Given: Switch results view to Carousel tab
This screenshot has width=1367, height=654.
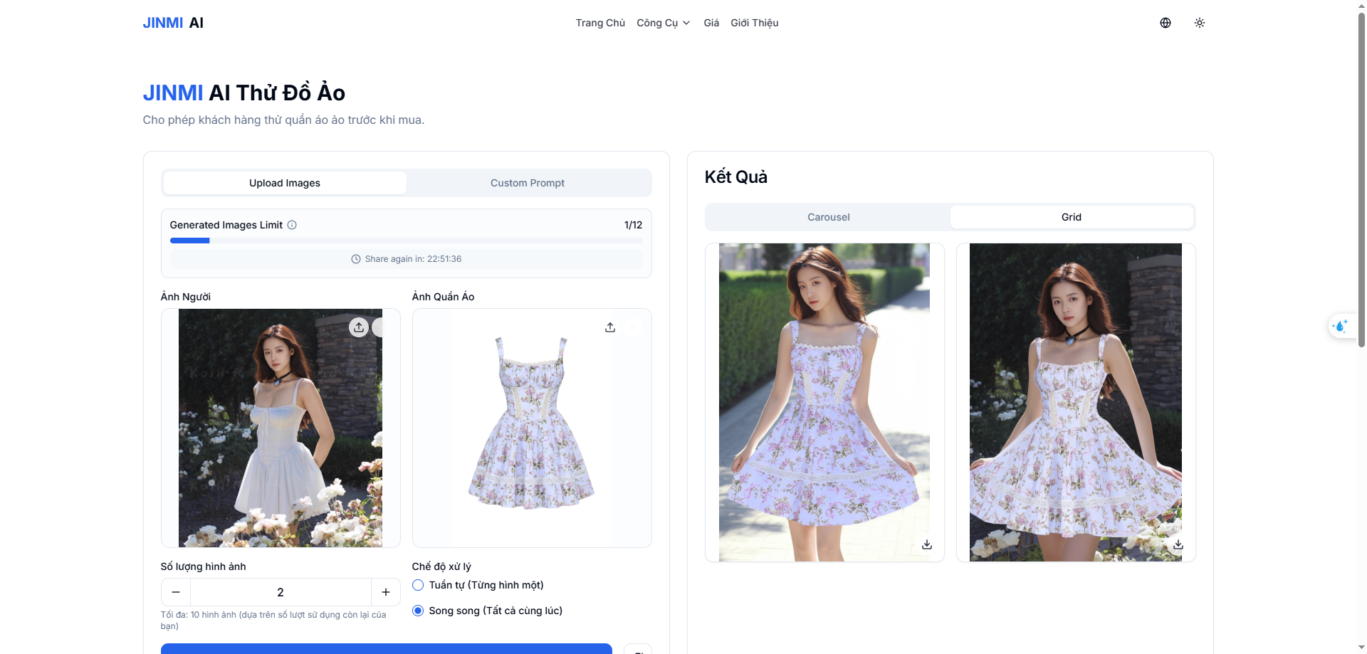Looking at the screenshot, I should 828,217.
